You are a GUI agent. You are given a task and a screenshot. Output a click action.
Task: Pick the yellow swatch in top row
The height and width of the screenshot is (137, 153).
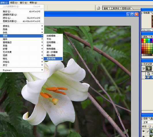[145, 40]
